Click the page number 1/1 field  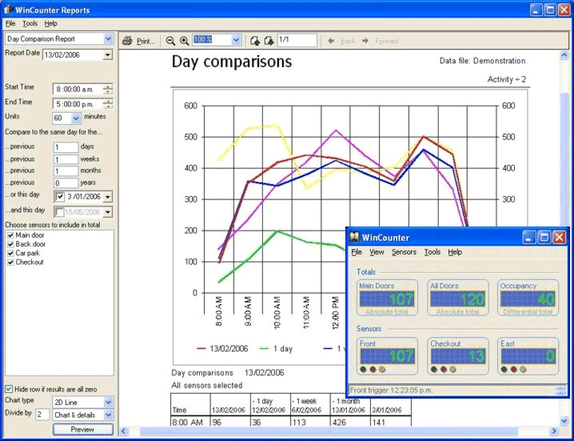[x=297, y=40]
